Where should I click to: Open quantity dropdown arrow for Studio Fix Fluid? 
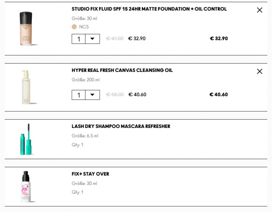tap(92, 39)
